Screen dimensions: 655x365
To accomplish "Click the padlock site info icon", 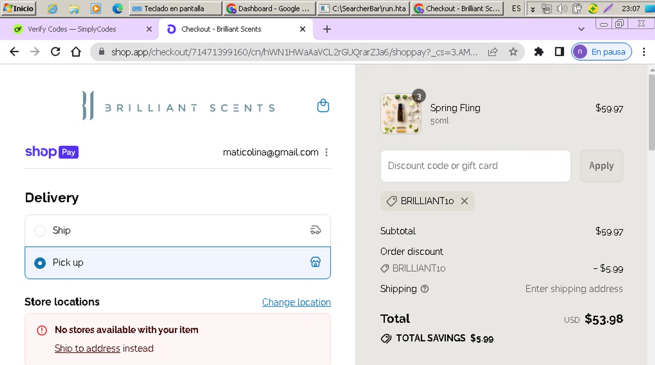I will click(102, 52).
